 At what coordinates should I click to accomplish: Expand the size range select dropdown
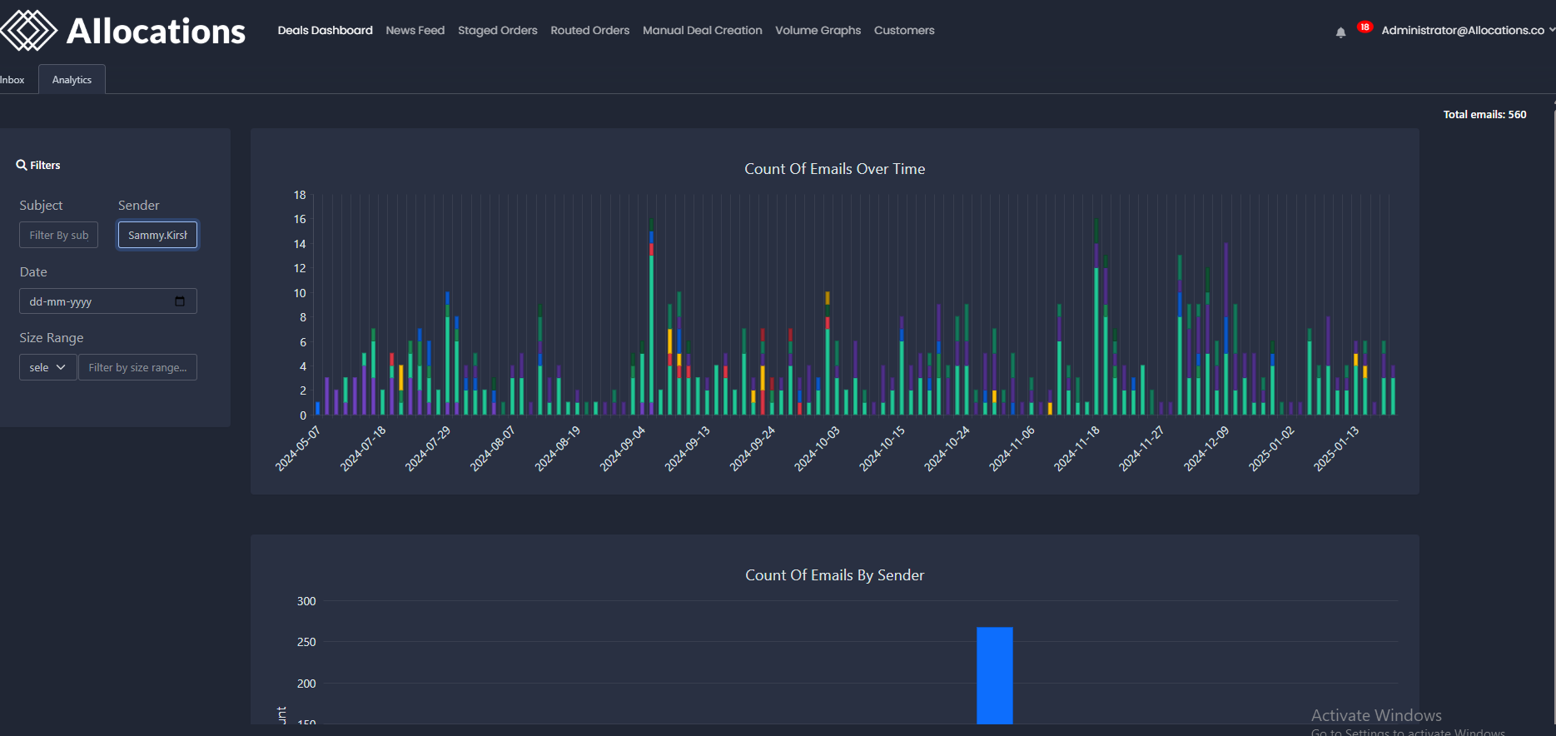coord(48,367)
